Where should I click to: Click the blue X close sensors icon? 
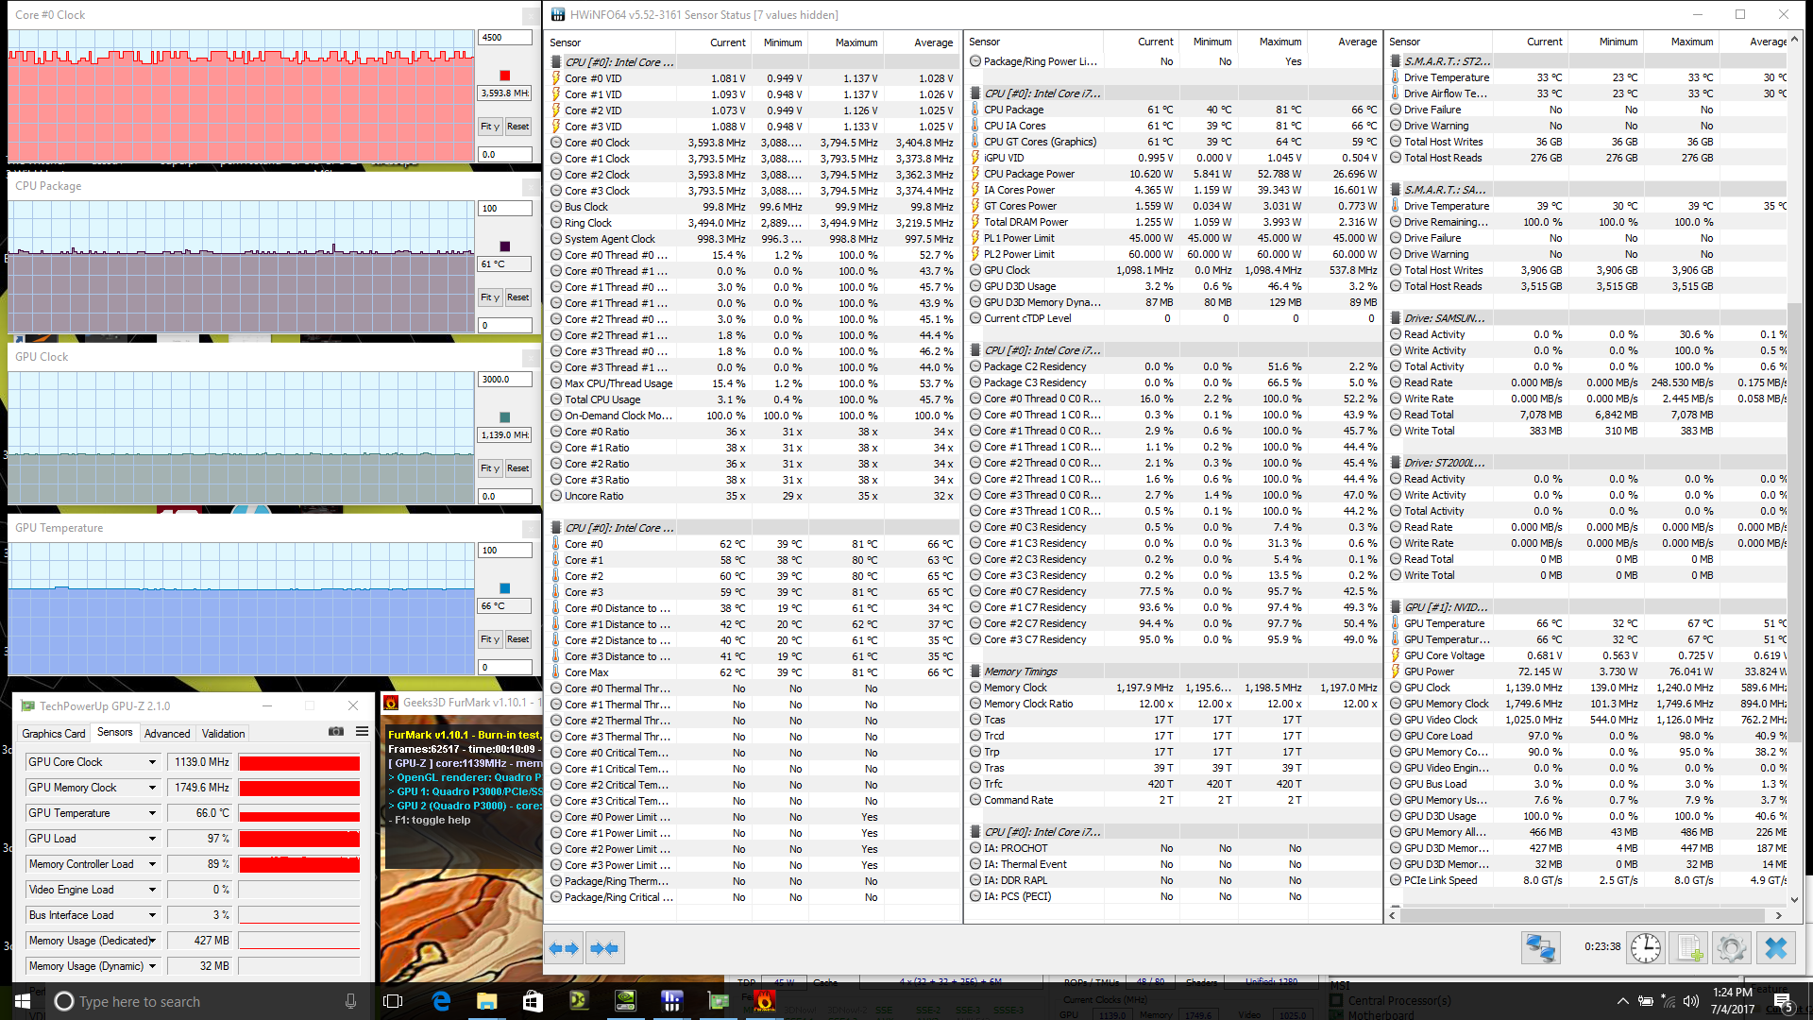(1775, 947)
